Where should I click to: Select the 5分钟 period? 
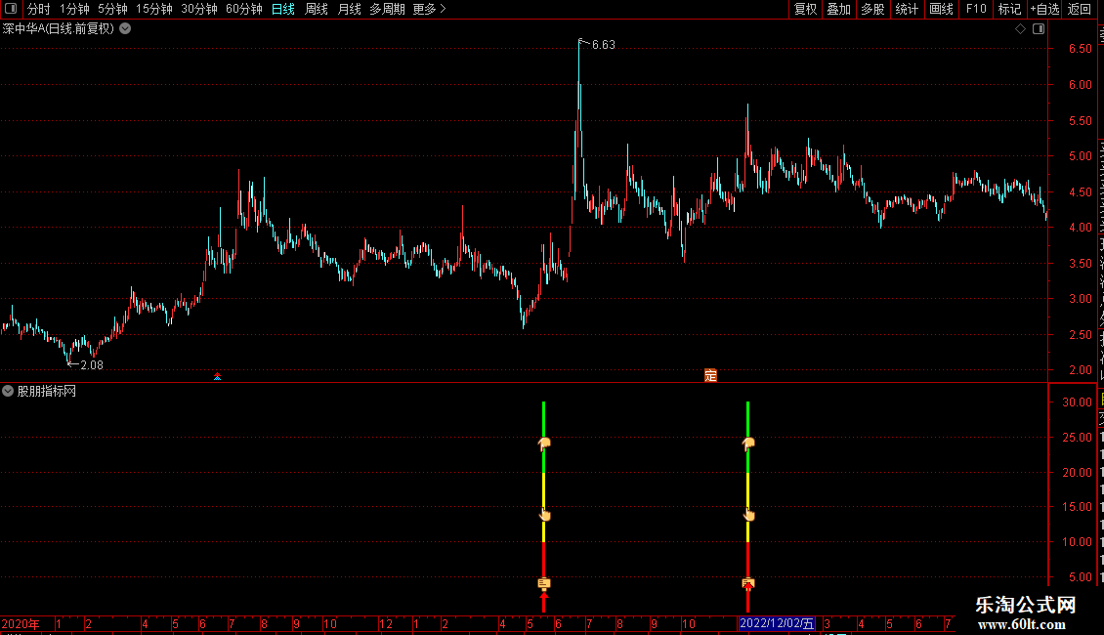coord(112,9)
